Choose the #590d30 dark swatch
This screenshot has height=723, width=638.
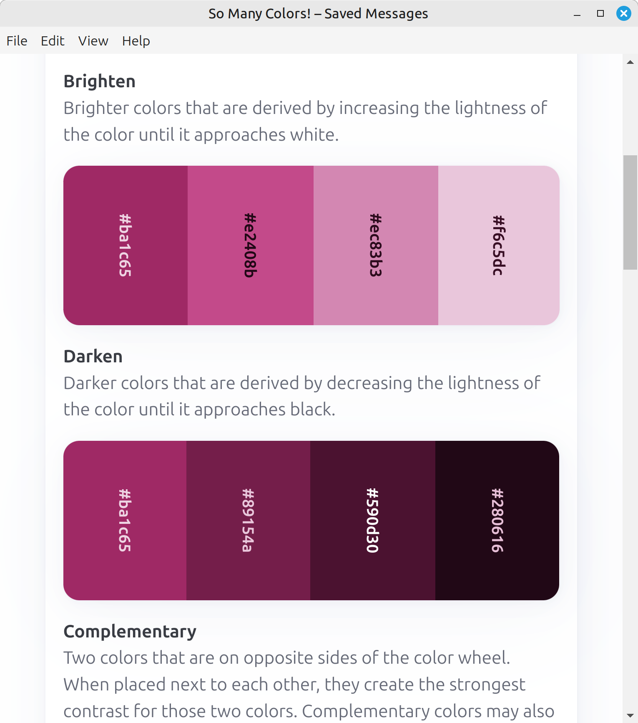pyautogui.click(x=373, y=521)
